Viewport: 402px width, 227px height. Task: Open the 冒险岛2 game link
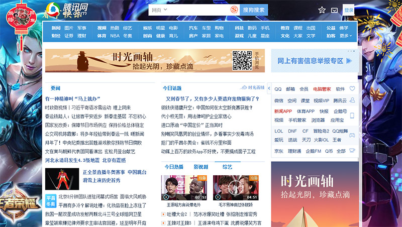[321, 131]
